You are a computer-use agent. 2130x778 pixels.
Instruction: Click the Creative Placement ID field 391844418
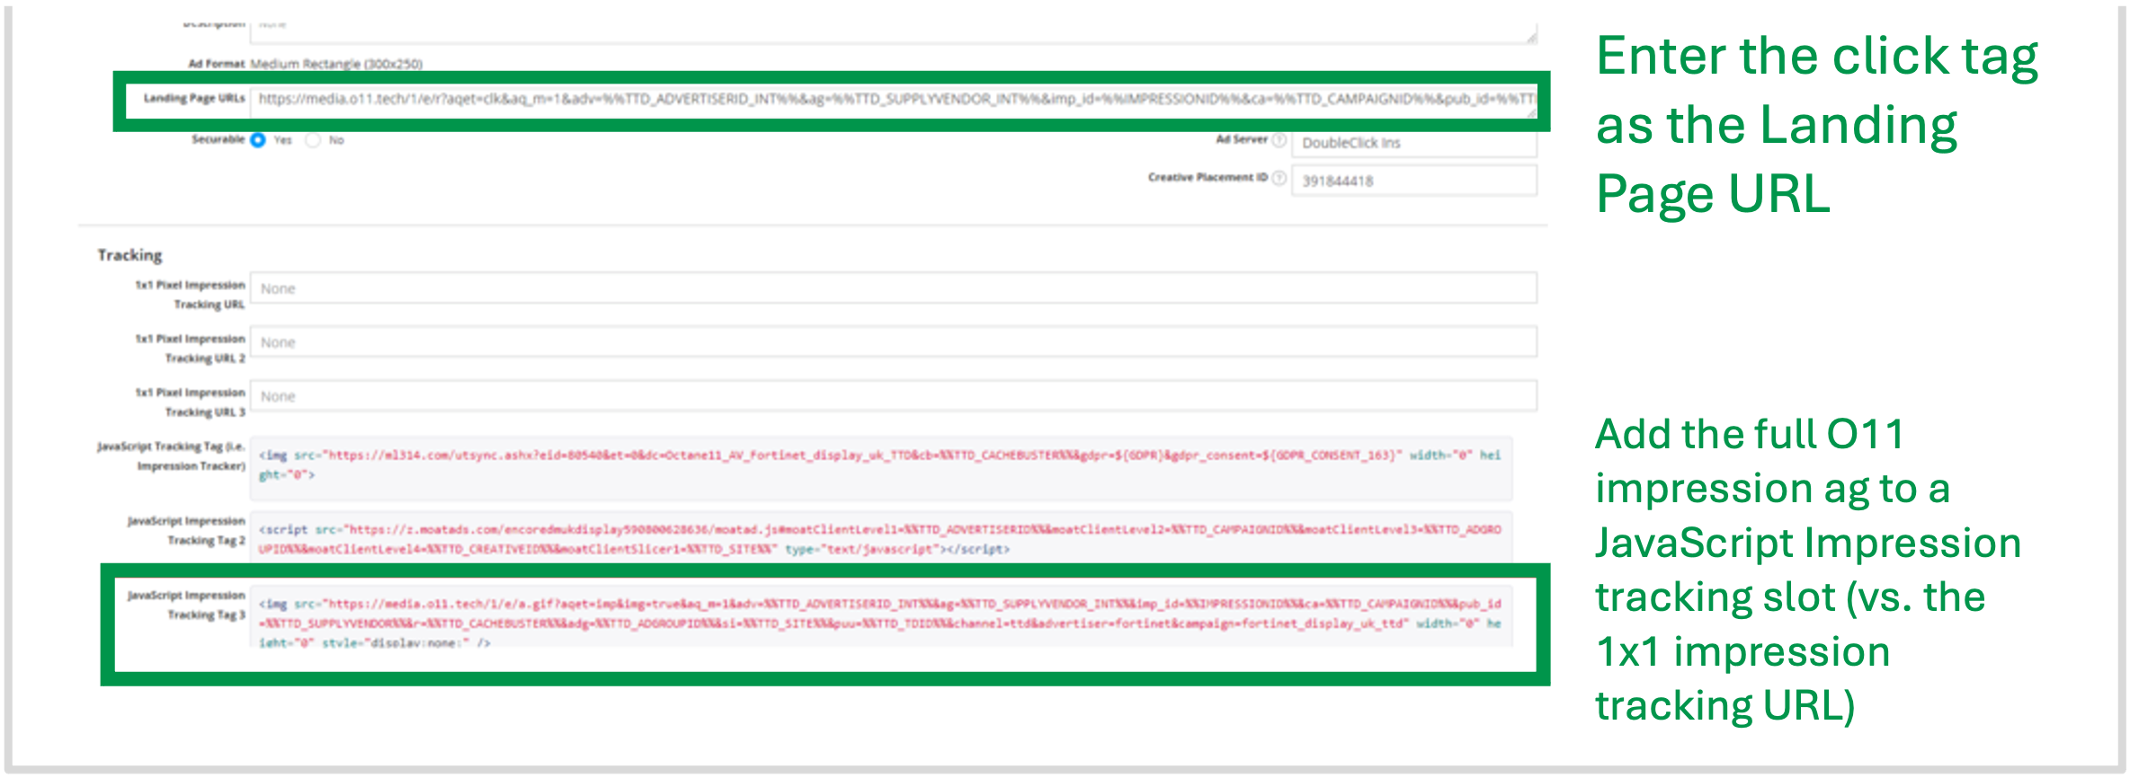[1414, 181]
